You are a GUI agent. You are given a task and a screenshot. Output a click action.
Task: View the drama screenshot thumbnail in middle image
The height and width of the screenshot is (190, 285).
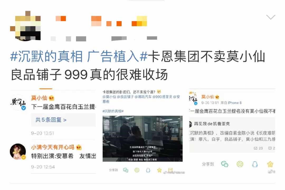[142, 139]
